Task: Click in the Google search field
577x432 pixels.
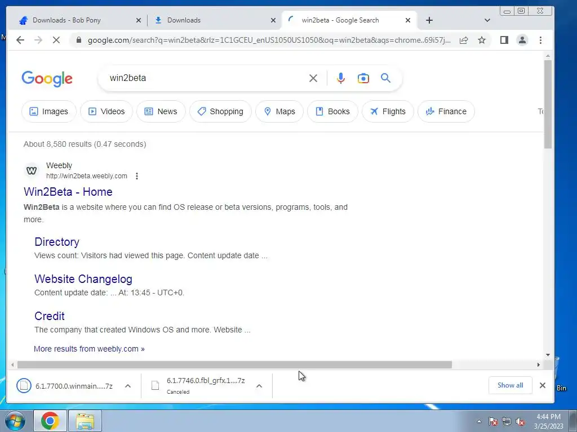Action: click(x=206, y=78)
